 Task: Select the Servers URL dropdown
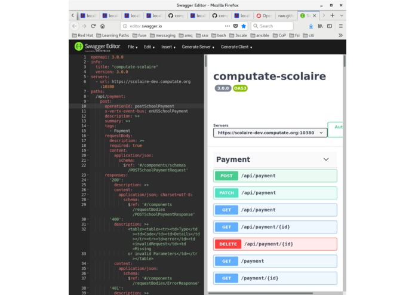pyautogui.click(x=270, y=133)
